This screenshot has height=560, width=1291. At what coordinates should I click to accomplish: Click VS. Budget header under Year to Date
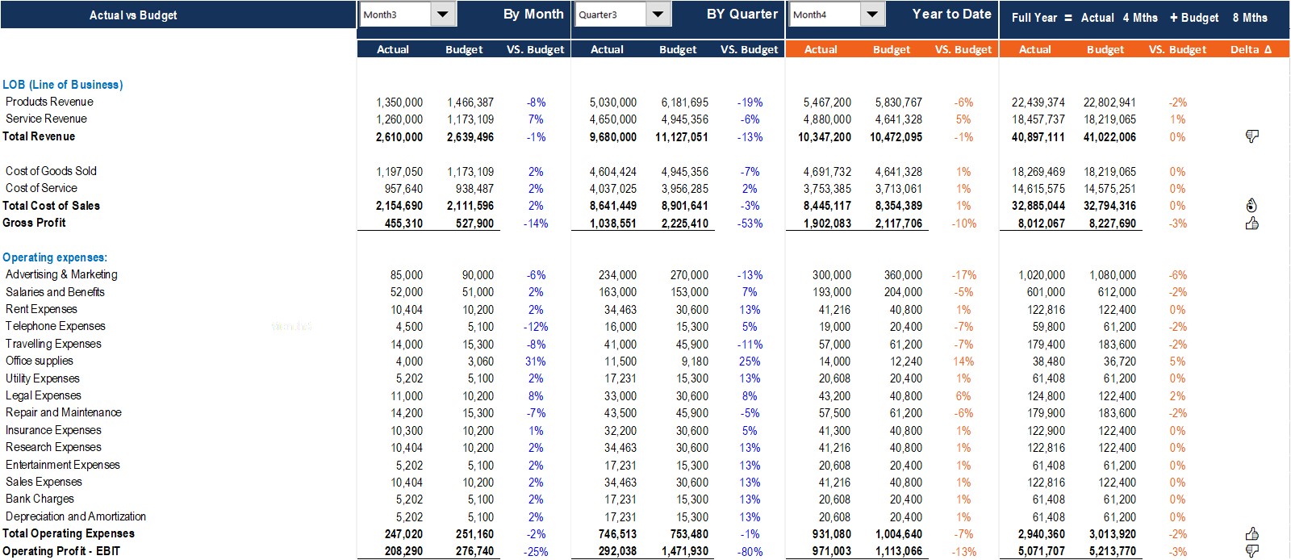tap(963, 49)
